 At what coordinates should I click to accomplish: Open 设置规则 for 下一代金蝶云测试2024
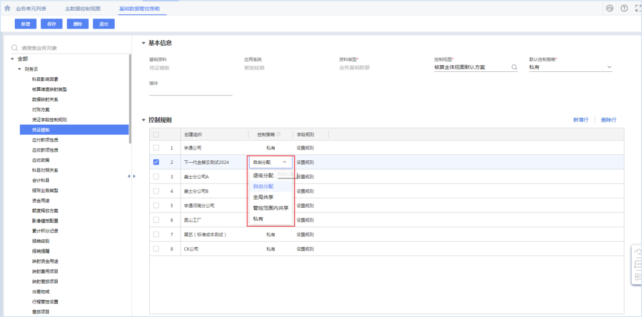click(x=305, y=163)
